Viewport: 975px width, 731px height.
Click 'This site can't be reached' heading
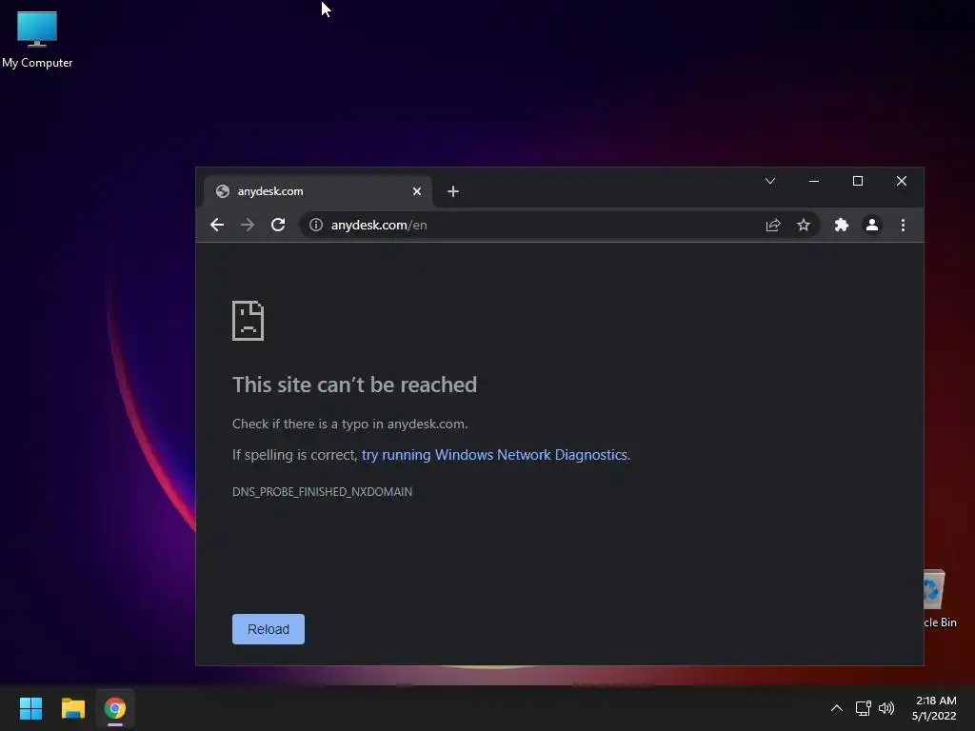coord(354,385)
